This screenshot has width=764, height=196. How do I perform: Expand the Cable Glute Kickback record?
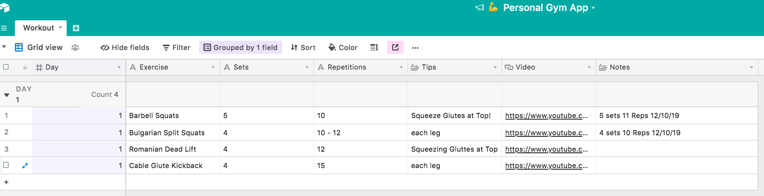25,166
